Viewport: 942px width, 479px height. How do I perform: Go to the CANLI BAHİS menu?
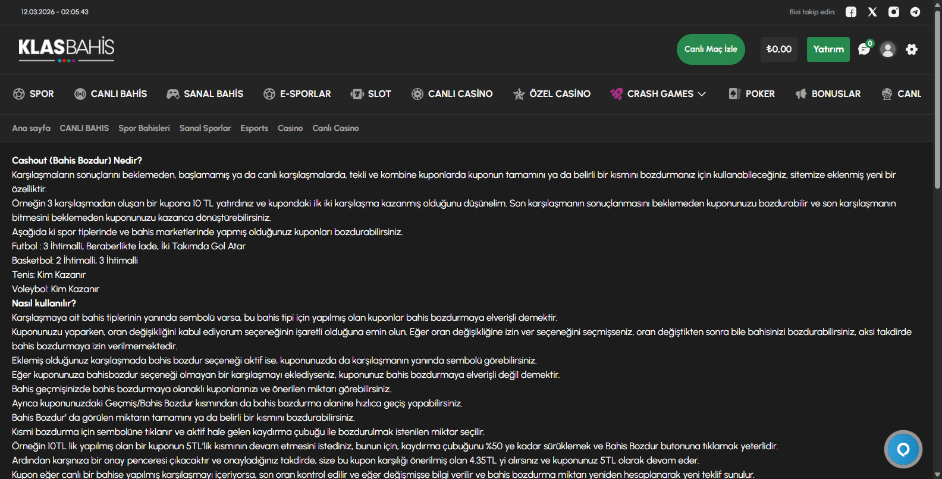pyautogui.click(x=111, y=94)
